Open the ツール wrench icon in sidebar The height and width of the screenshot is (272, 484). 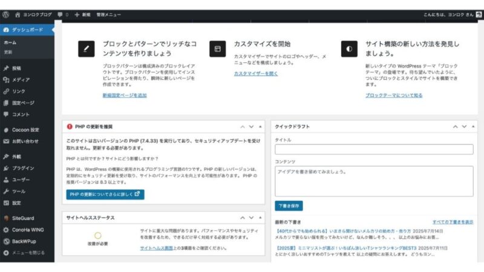tap(6, 191)
